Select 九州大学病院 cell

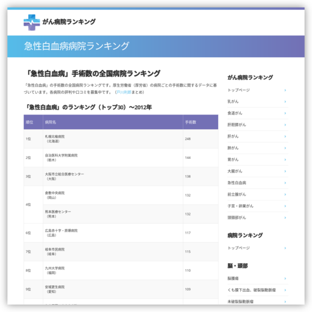point(113,271)
